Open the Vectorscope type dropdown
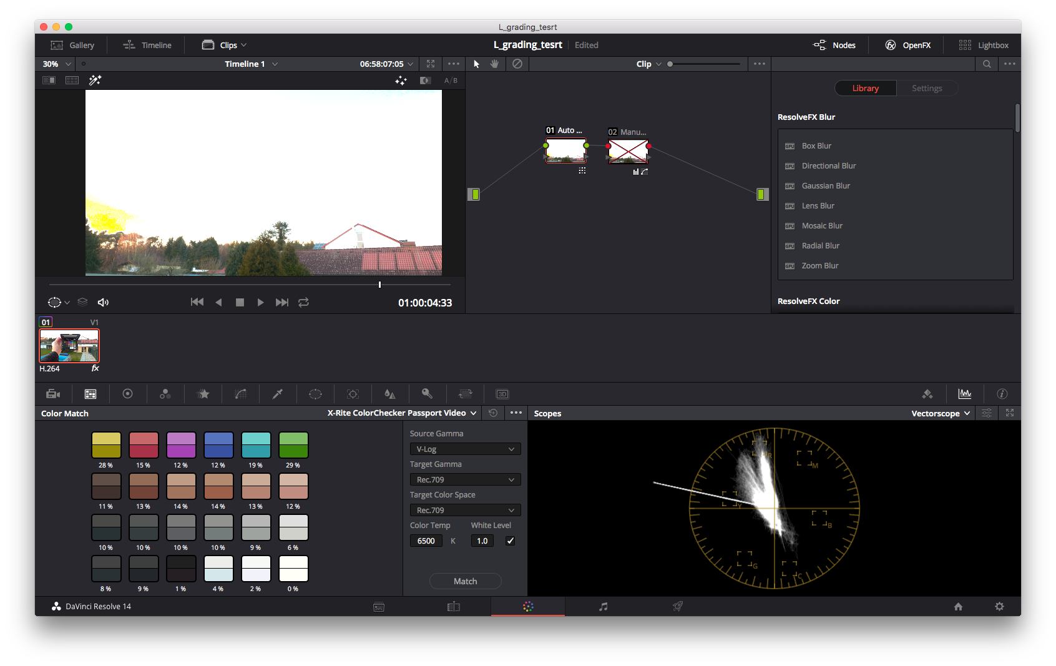Viewport: 1056px width, 666px height. coord(941,413)
